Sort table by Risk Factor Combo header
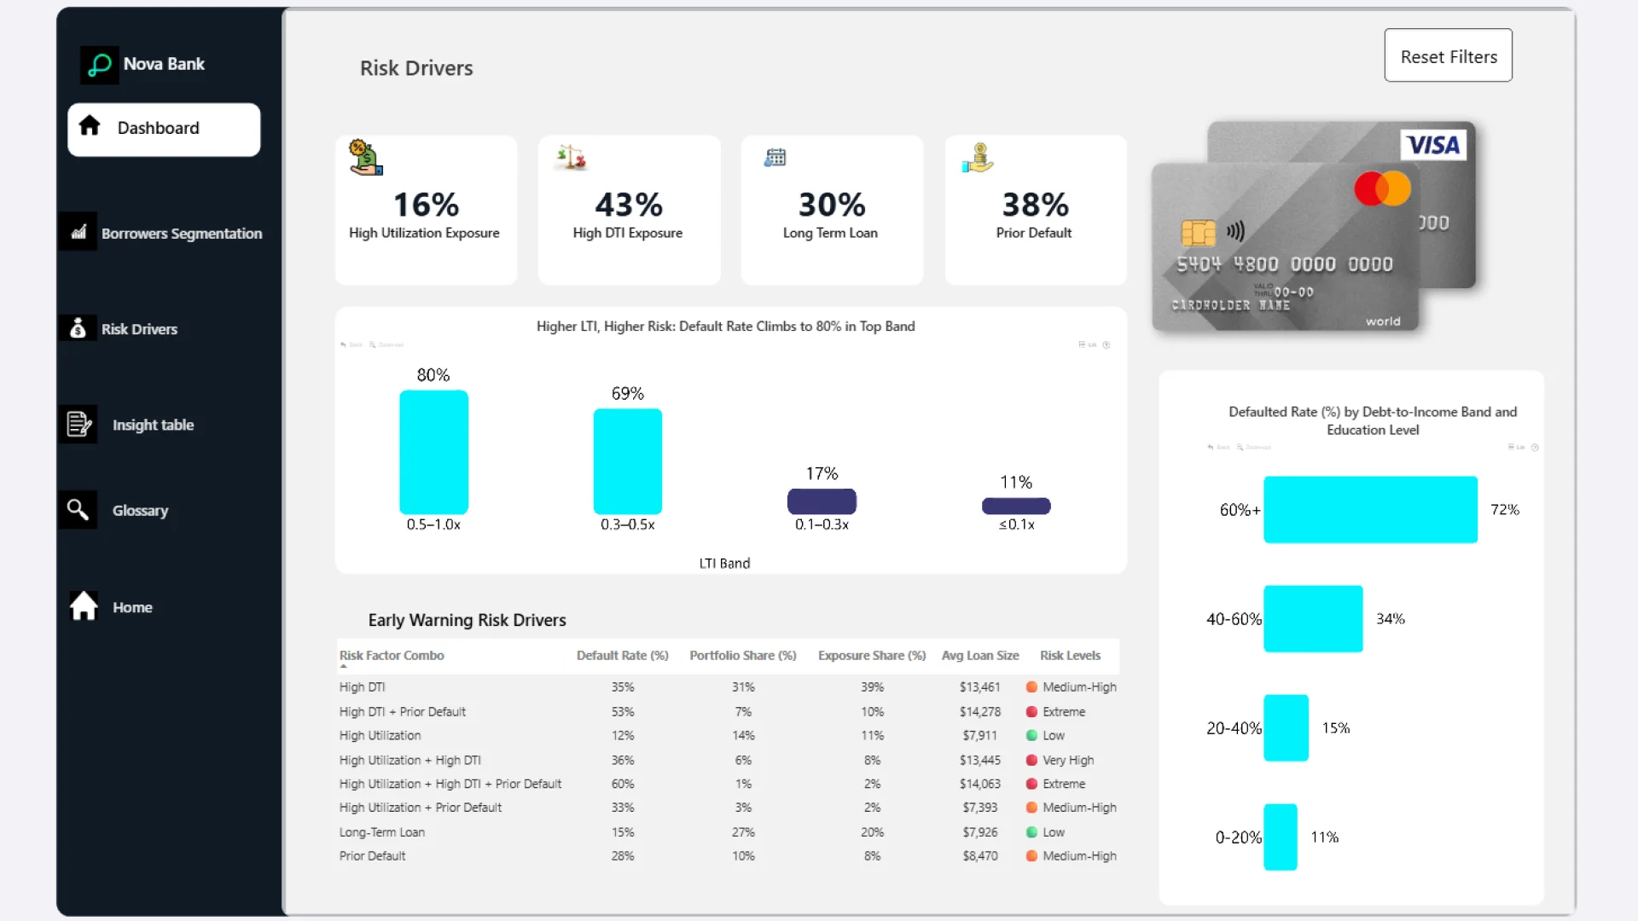Viewport: 1638px width, 921px height. coord(392,655)
